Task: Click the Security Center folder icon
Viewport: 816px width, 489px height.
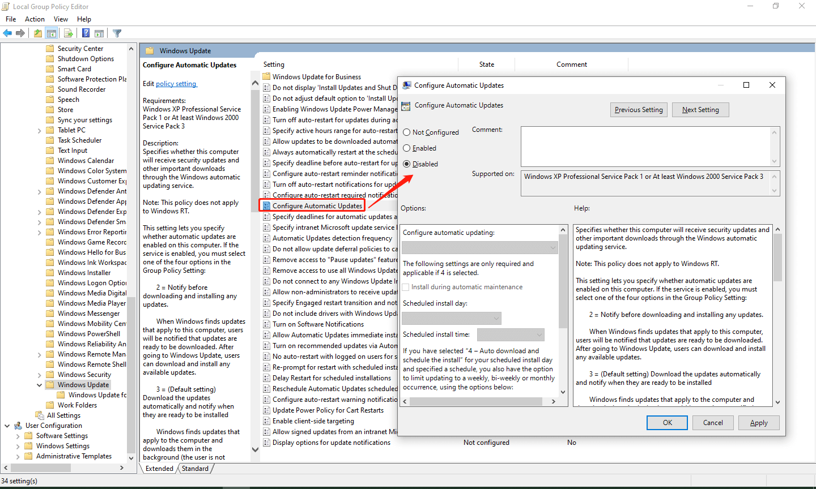Action: 50,49
